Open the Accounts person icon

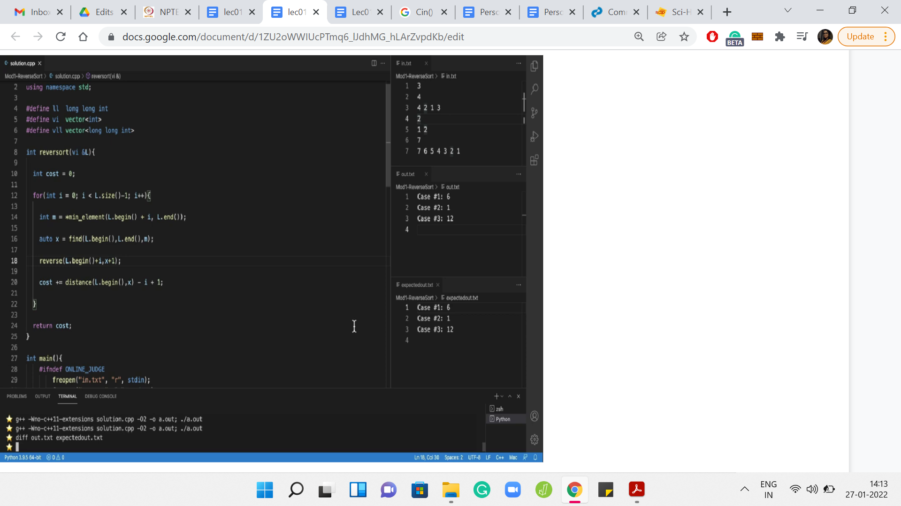pyautogui.click(x=534, y=416)
